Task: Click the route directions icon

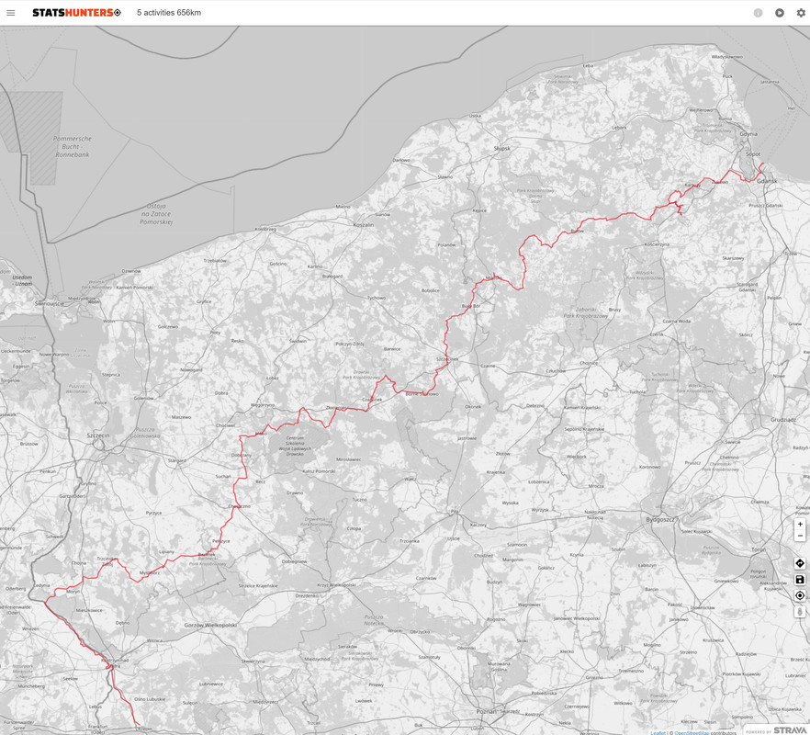Action: coord(800,563)
